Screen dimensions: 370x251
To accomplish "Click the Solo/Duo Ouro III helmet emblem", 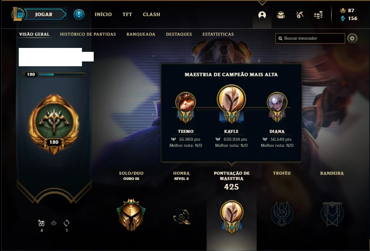I will pos(131,214).
